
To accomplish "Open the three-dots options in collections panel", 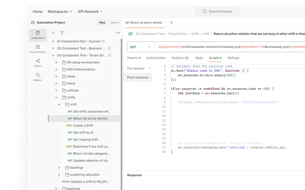I will 118,33.
